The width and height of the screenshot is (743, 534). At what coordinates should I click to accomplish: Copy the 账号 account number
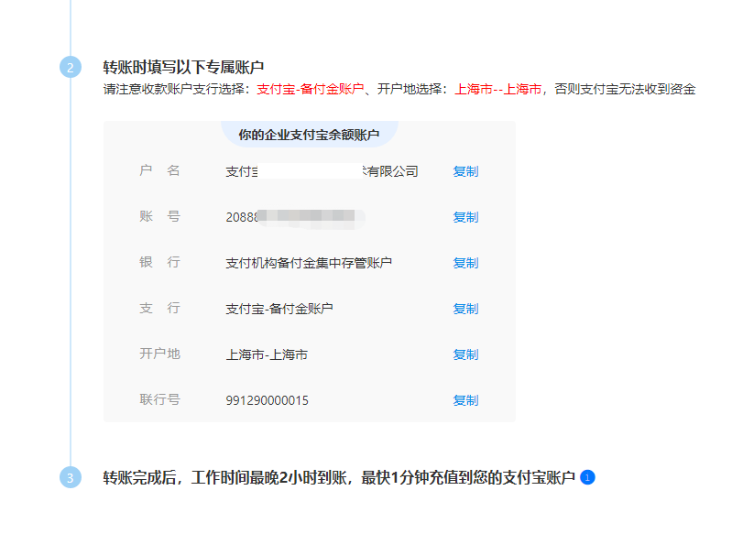click(465, 217)
